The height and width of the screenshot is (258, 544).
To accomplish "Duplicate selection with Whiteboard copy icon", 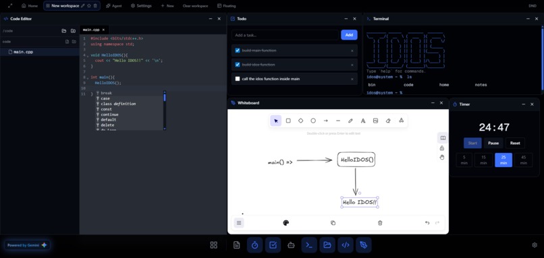I will pyautogui.click(x=333, y=223).
